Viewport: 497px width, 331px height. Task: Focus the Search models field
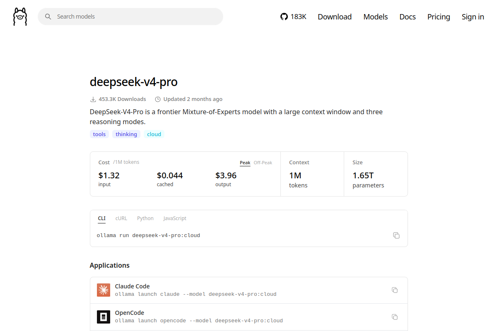[130, 17]
